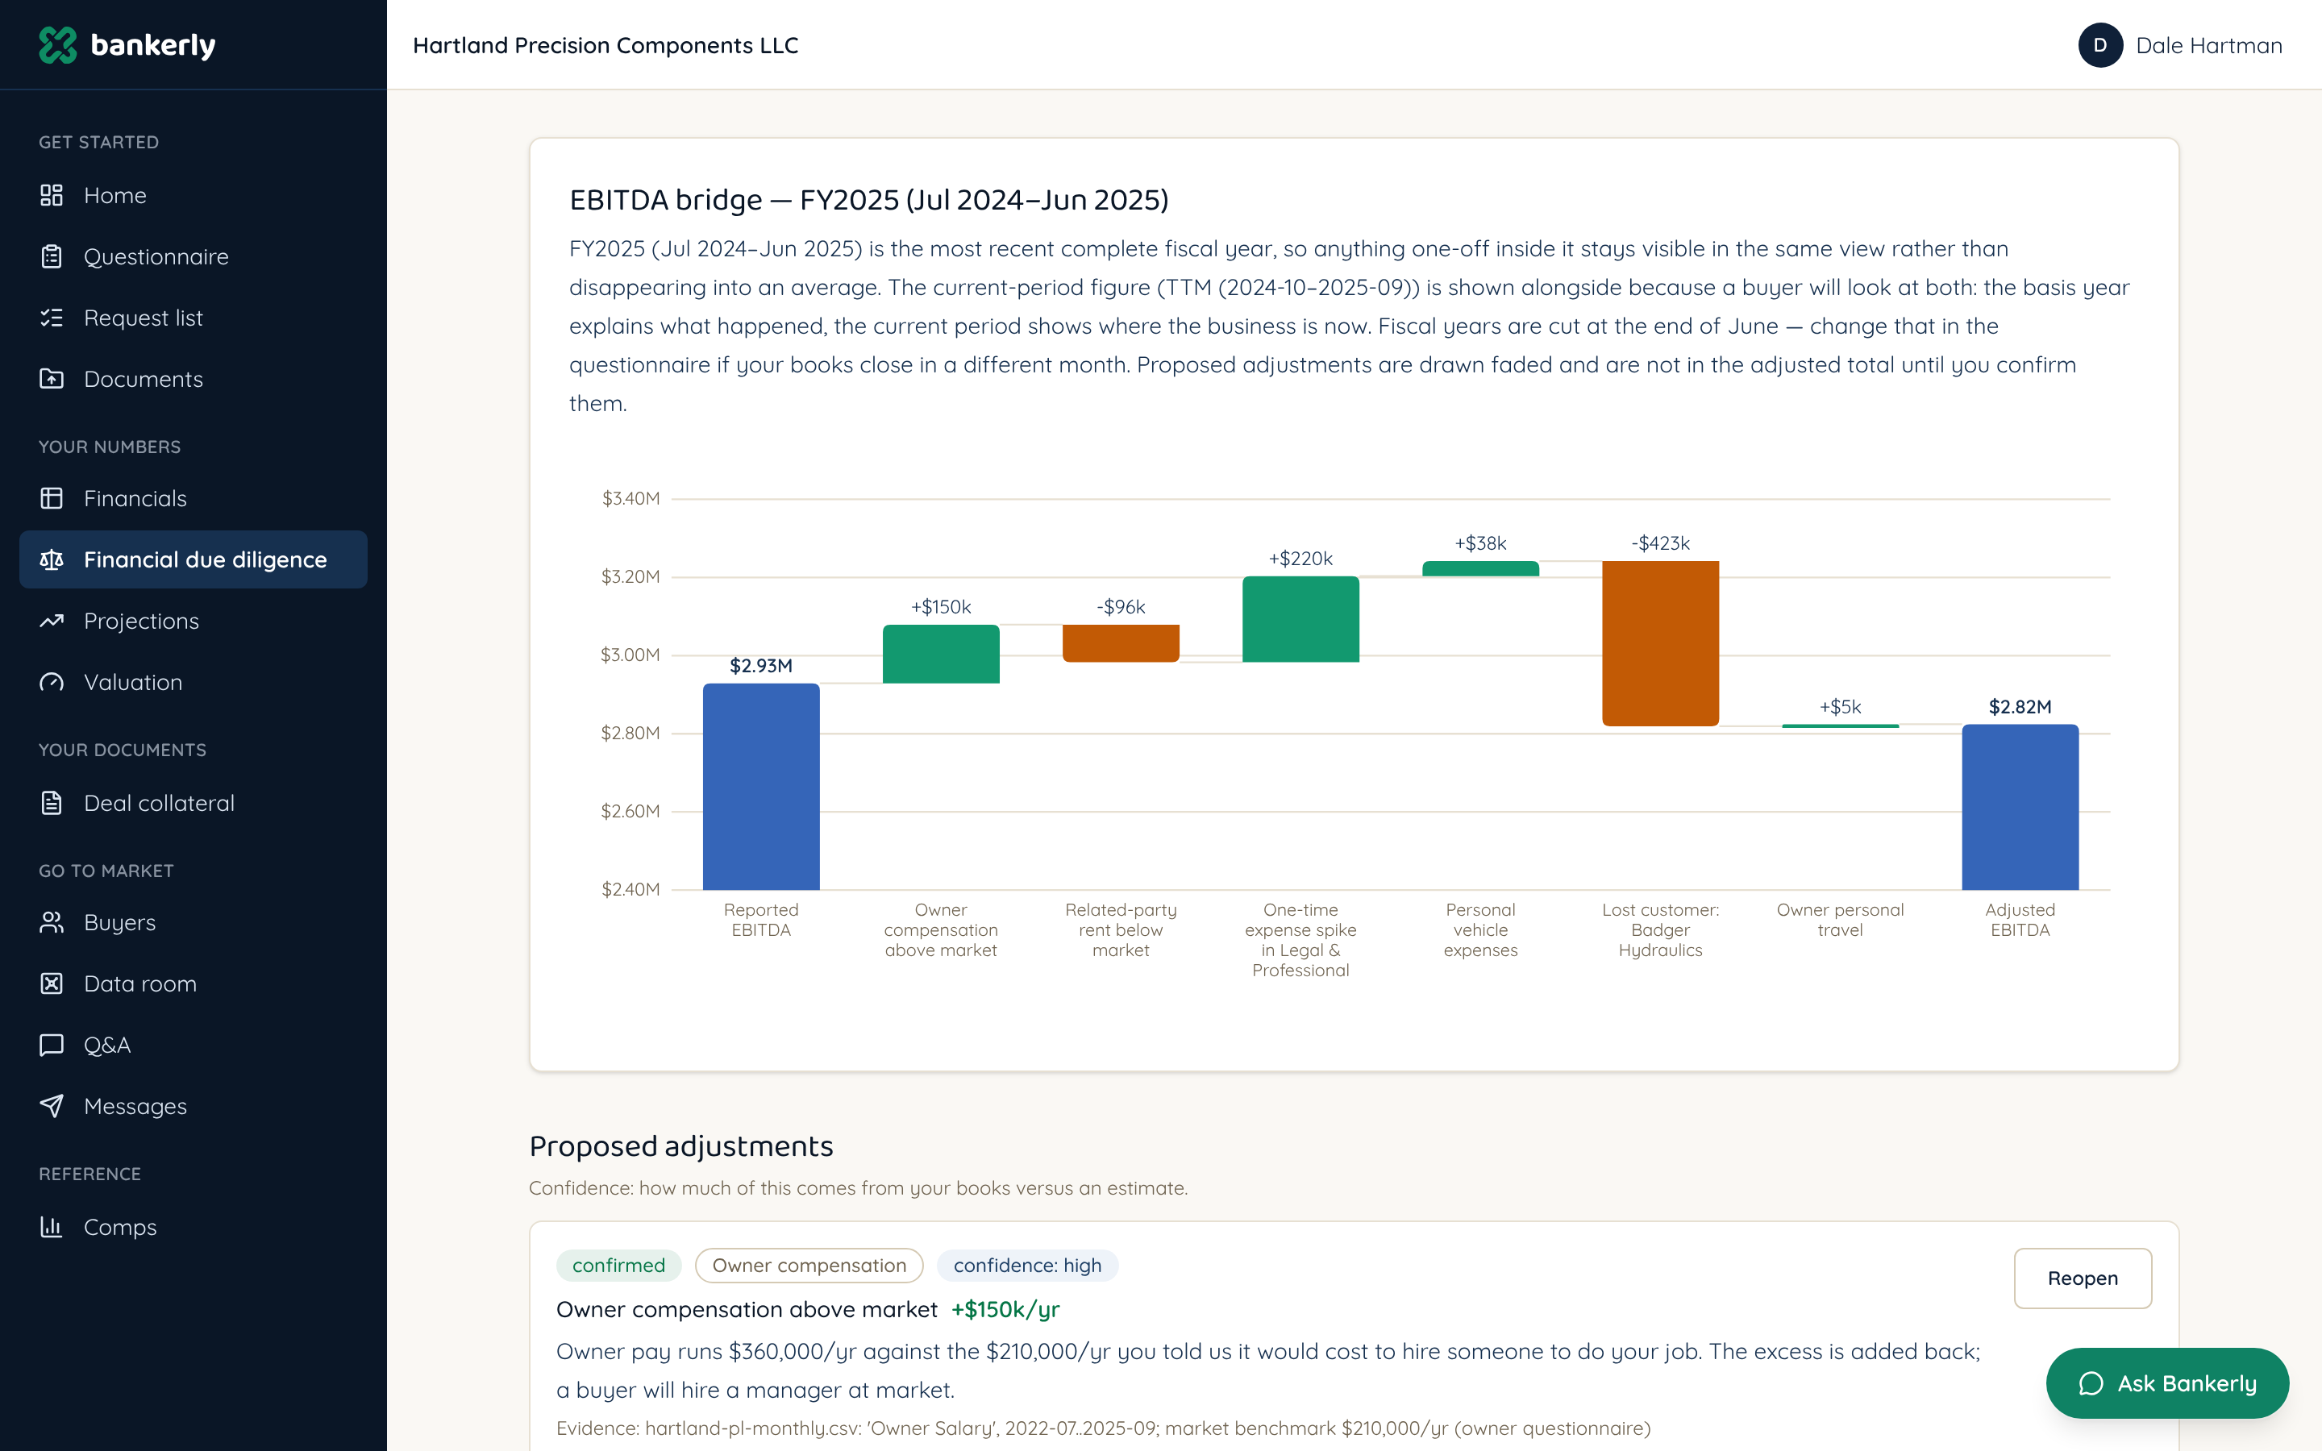Click the 'Owner compensation' category tag
The width and height of the screenshot is (2322, 1451).
[809, 1265]
